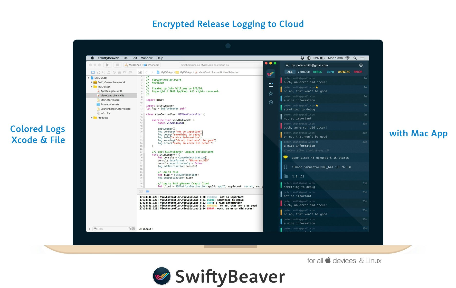Open Notification Center icon in menu bar
The image size is (456, 288).
(362, 58)
